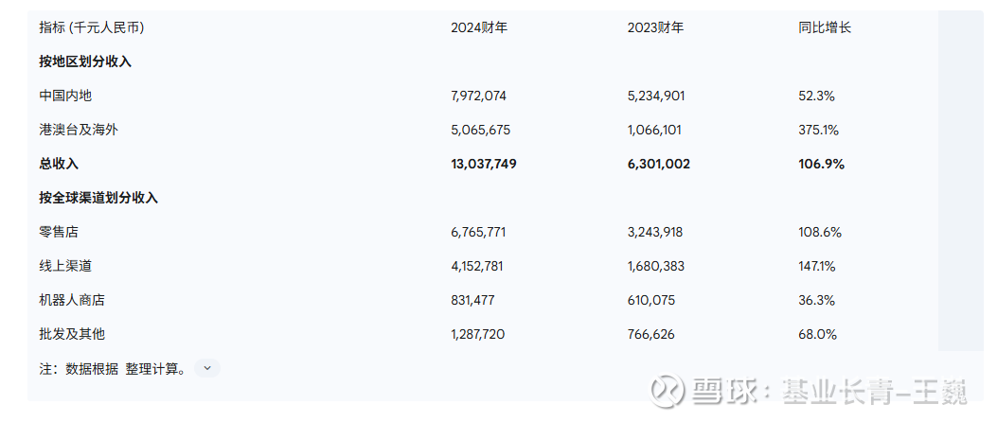Click the 批发及其他 row label
Image resolution: width=997 pixels, height=422 pixels.
[x=72, y=334]
